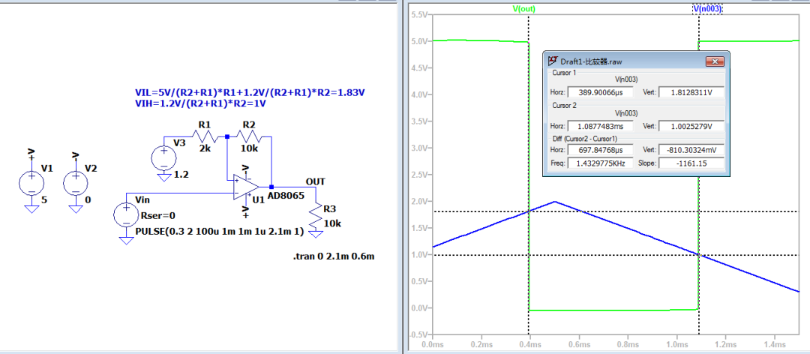This screenshot has height=354, width=810.
Task: Select the V2 voltage source symbol
Action: pos(75,182)
